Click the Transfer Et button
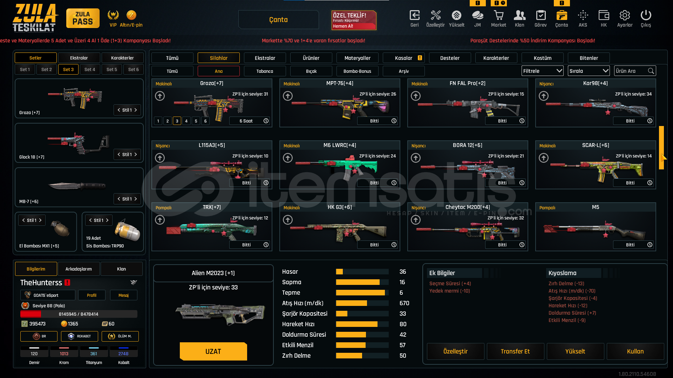673x378 pixels. tap(515, 351)
